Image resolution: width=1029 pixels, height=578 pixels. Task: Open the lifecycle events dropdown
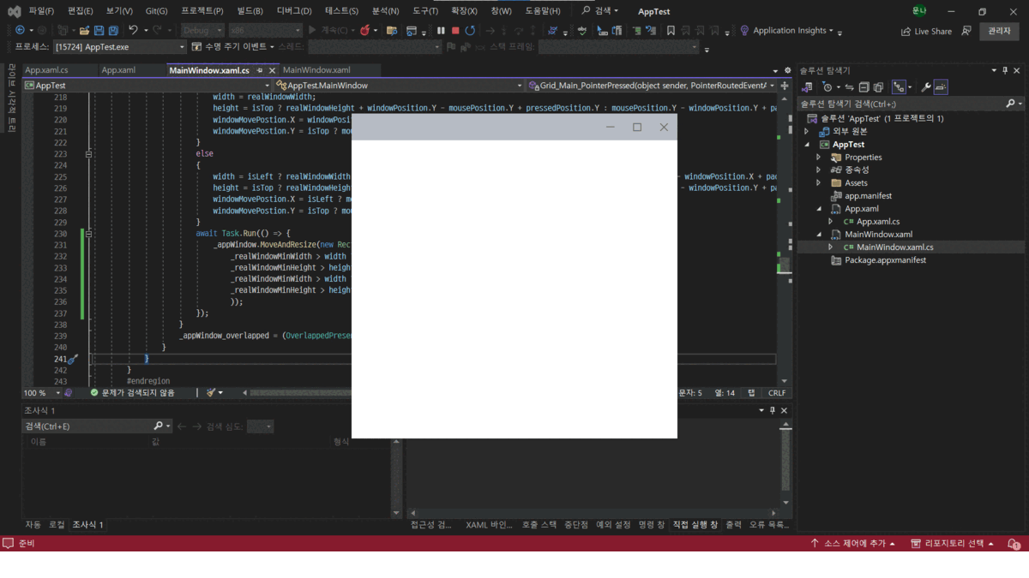(x=232, y=47)
